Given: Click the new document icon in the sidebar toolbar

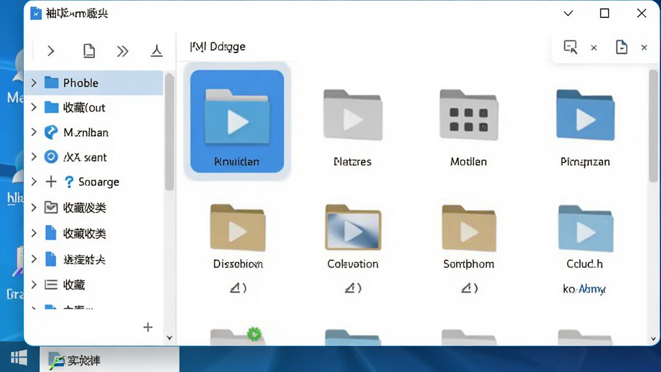Looking at the screenshot, I should pos(89,51).
